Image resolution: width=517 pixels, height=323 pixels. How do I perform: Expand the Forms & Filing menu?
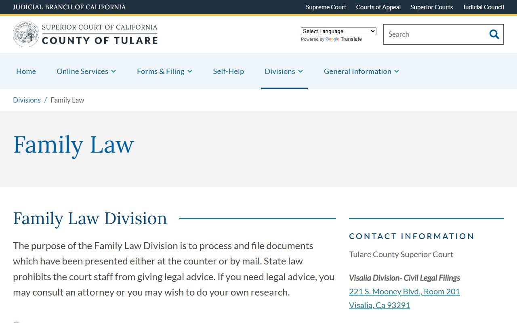164,71
